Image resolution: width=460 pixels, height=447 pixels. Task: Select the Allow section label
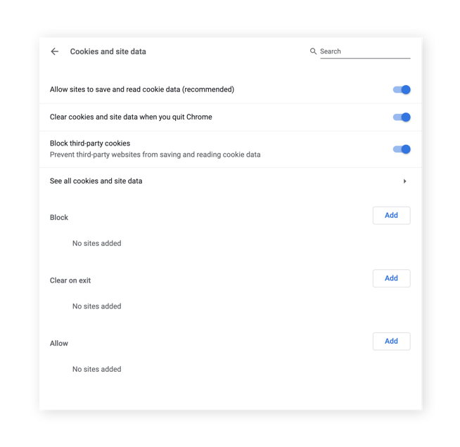pyautogui.click(x=59, y=343)
